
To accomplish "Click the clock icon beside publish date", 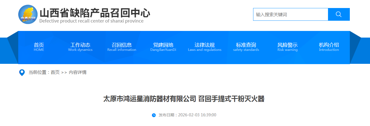I will (154, 115).
